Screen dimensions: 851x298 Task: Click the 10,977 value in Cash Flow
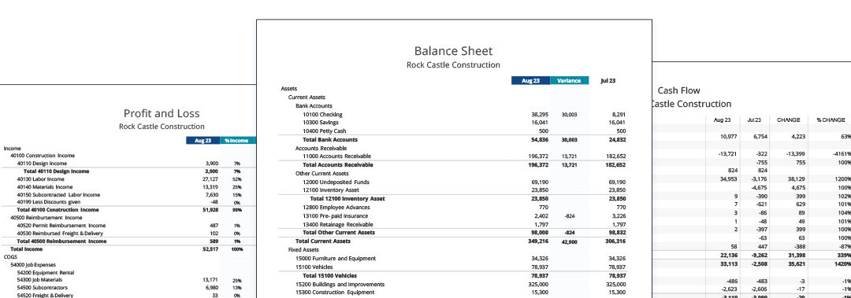[728, 137]
